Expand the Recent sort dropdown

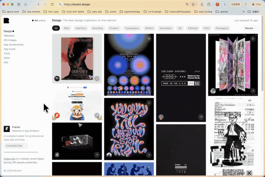pos(250,28)
